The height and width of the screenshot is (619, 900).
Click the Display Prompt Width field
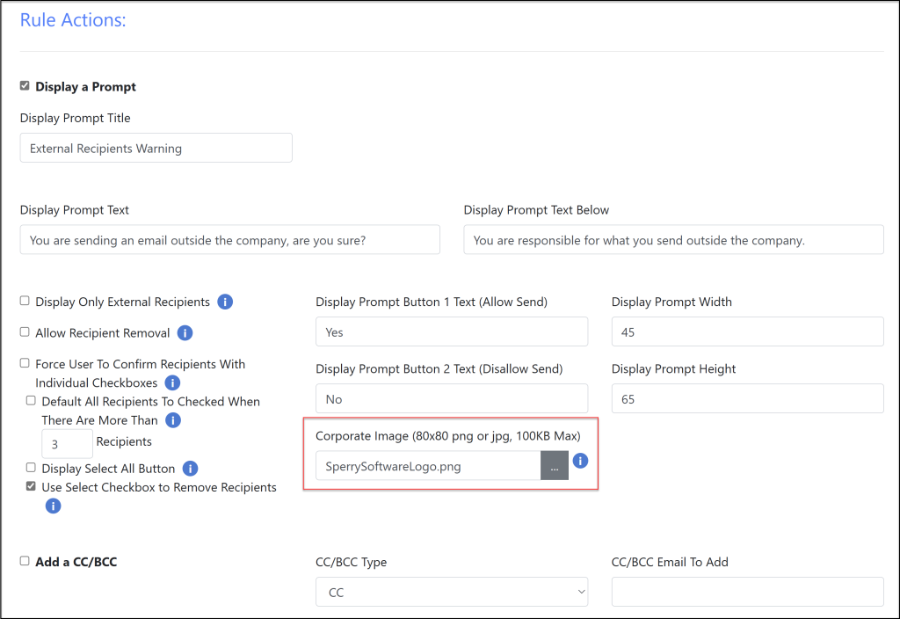[x=747, y=331]
